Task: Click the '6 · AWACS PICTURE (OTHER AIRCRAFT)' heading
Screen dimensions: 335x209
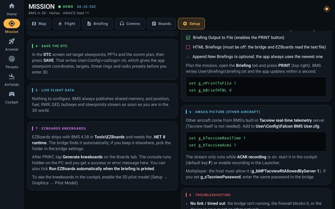Action: (225, 112)
